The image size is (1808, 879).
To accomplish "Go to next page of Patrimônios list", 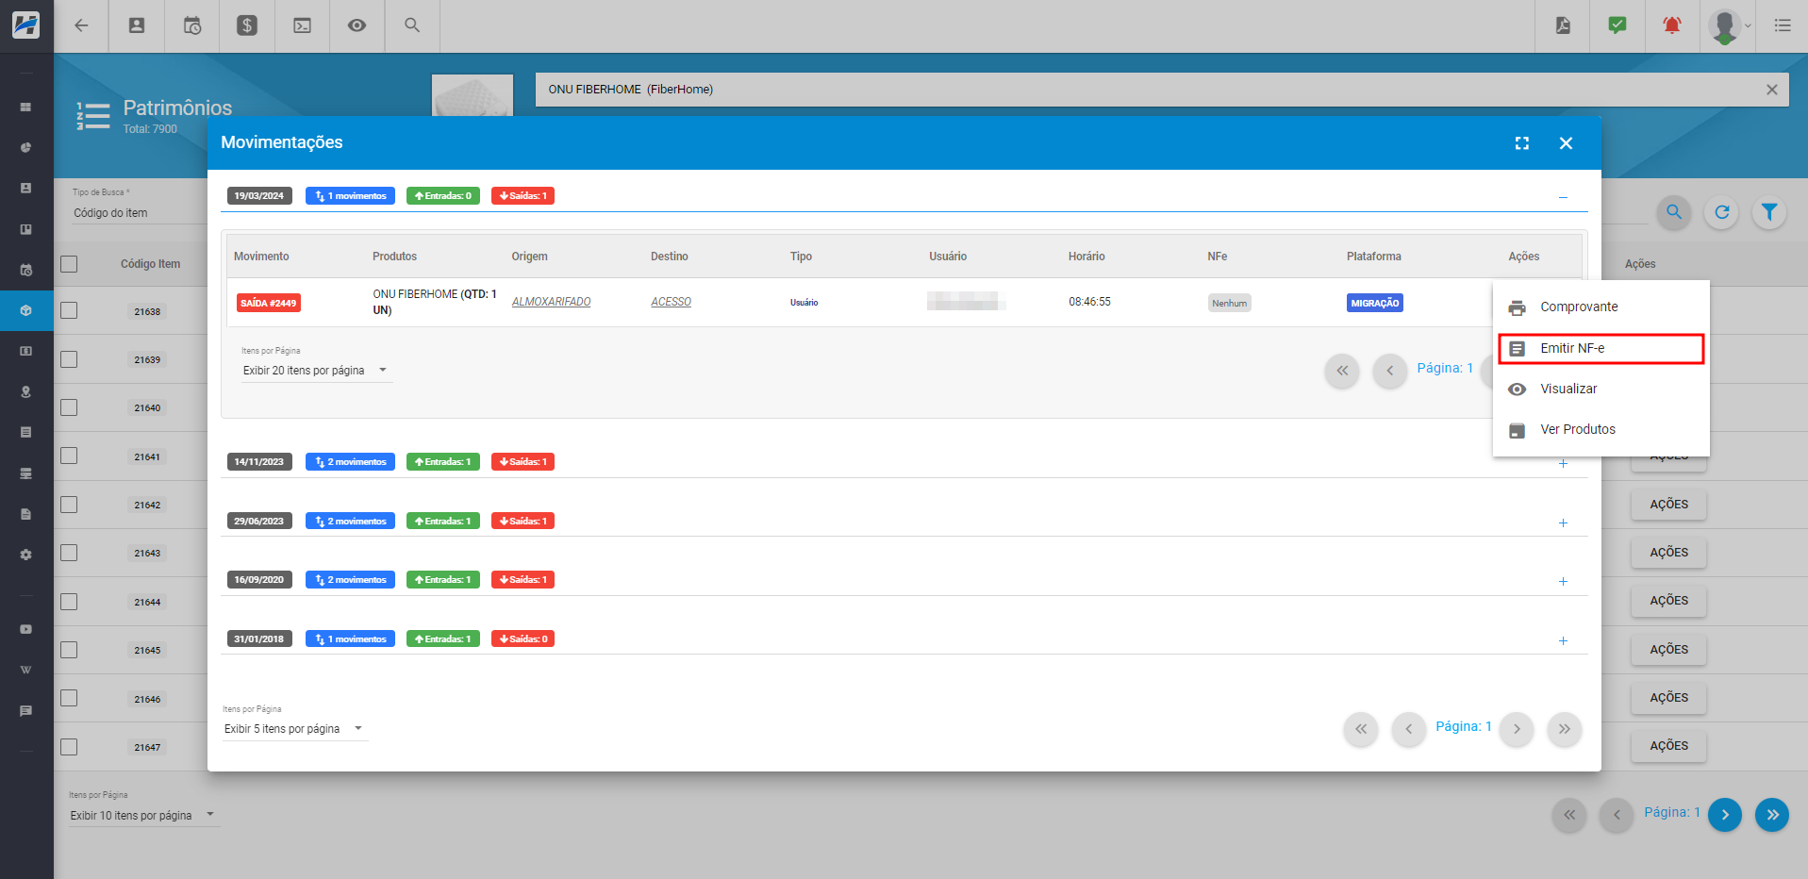I will point(1725,815).
